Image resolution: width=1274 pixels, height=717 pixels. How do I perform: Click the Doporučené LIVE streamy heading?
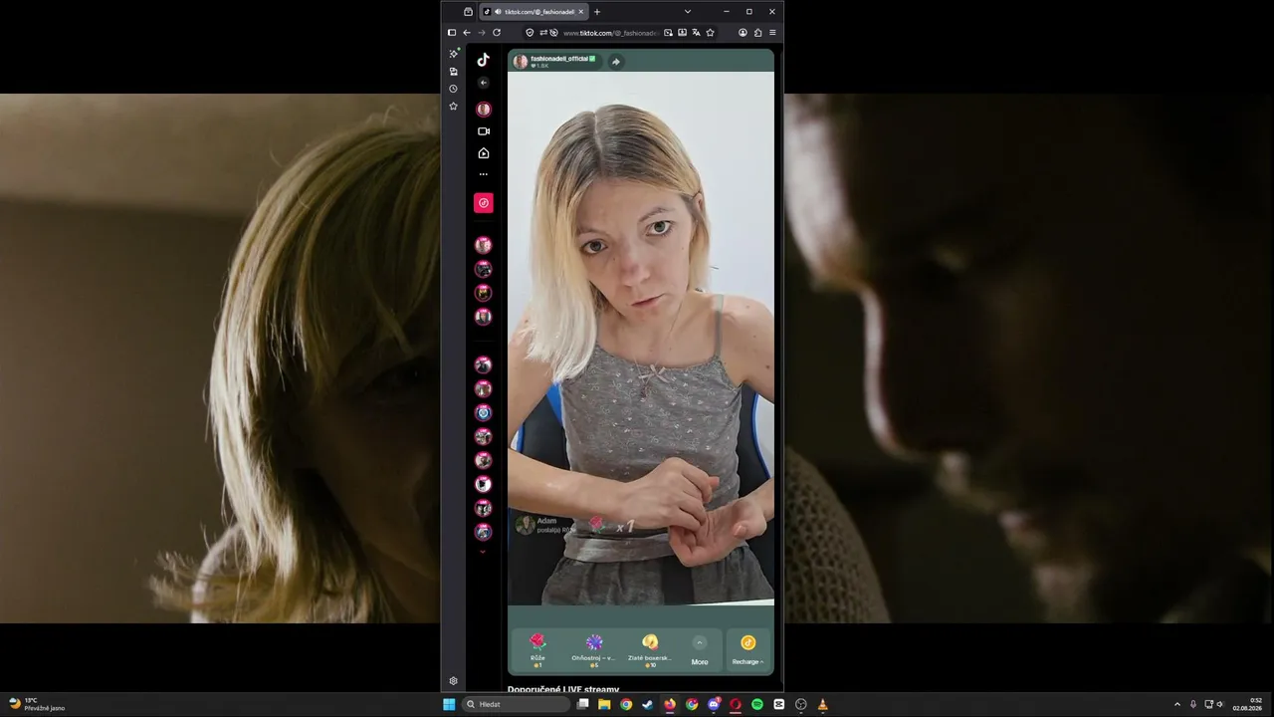pyautogui.click(x=563, y=689)
